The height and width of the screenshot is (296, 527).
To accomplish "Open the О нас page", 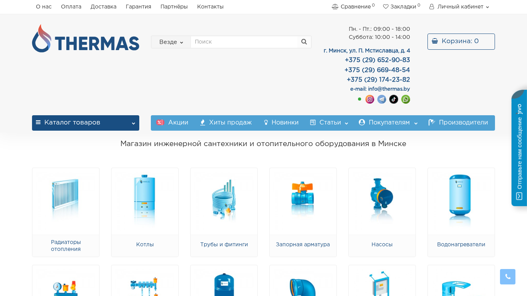I will click(x=44, y=7).
